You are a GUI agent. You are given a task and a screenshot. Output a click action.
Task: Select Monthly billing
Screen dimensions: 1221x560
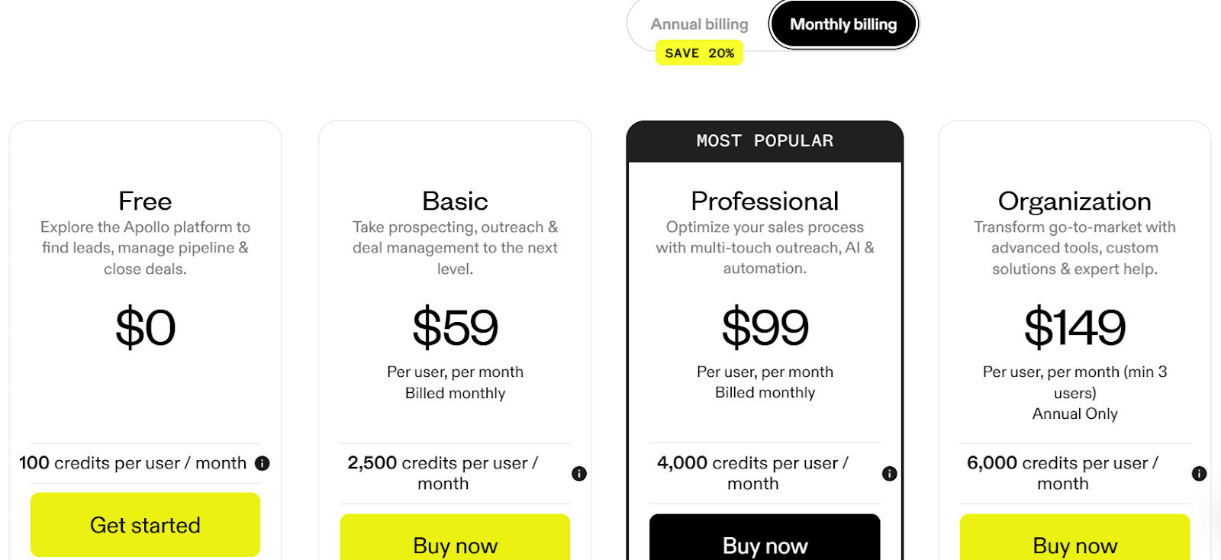(842, 24)
